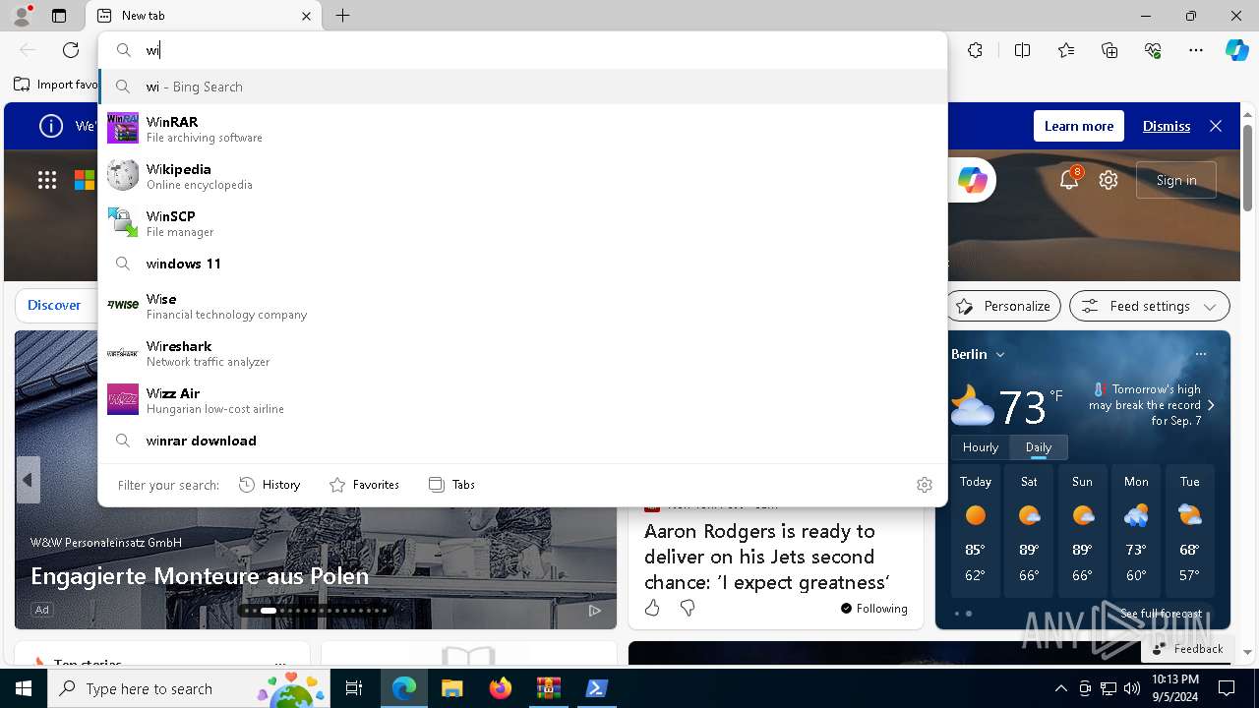Choose the Wise suggestion
The height and width of the screenshot is (708, 1259).
(x=523, y=306)
